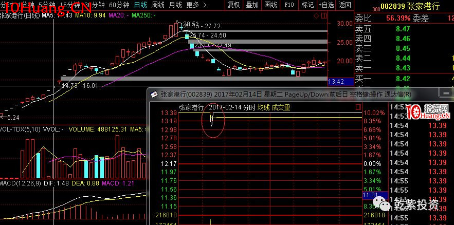Click the 13.19 label on the popup price axis
Screen dimensions: 454x225
click(169, 121)
